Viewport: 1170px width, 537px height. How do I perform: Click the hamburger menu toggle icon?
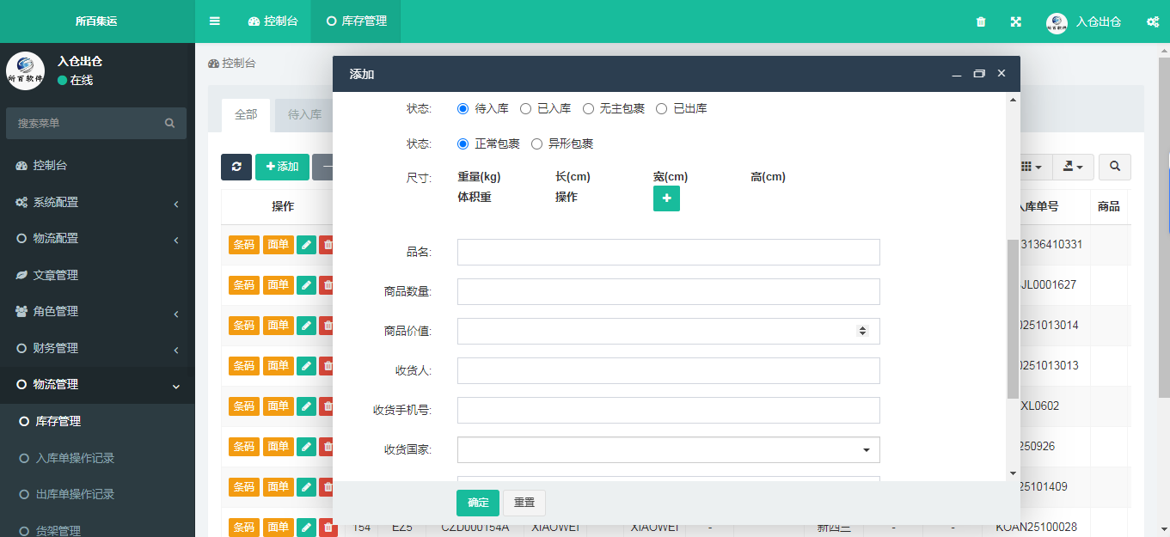pyautogui.click(x=215, y=21)
